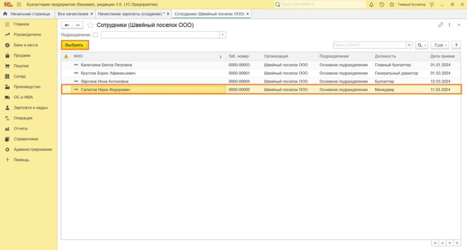
Task: Copy link to this form via chain icon
Action: (440, 25)
